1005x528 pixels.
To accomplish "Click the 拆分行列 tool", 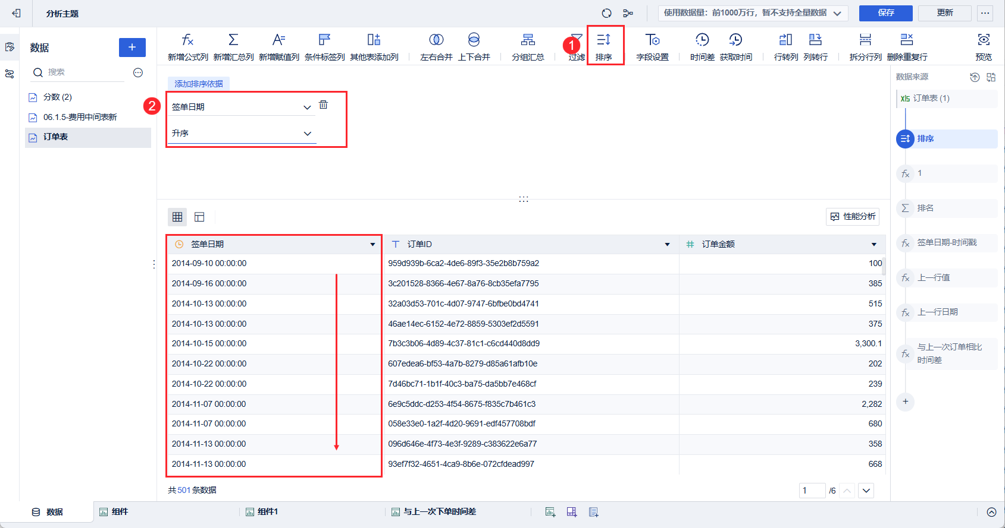I will pos(866,47).
